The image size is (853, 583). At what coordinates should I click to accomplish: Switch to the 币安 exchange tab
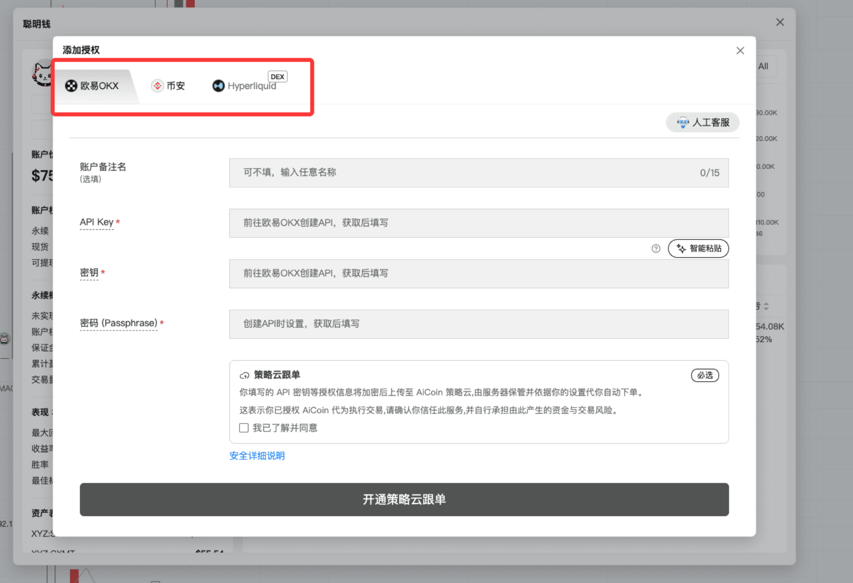coord(168,86)
